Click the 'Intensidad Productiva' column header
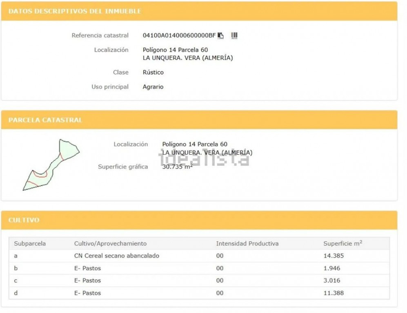The width and height of the screenshot is (407, 313). (247, 244)
